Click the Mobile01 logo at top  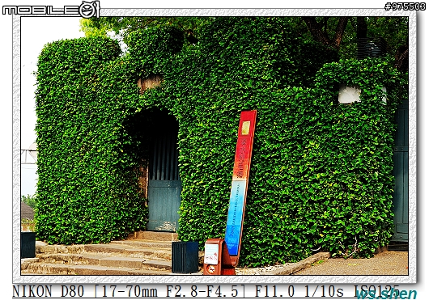click(51, 9)
